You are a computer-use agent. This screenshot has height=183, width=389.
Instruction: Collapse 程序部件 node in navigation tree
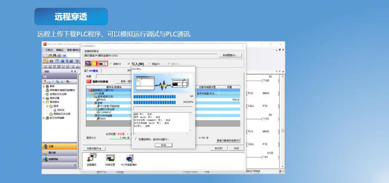coord(44,102)
